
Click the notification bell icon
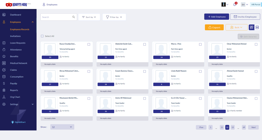click(x=235, y=5)
